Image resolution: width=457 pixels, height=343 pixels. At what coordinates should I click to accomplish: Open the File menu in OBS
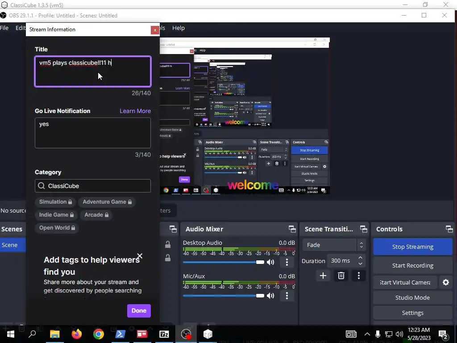(4, 28)
